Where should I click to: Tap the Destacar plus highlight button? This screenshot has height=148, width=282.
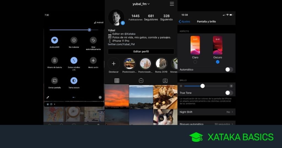114,64
